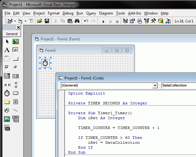Screen dimensions: 196x157
Task: Open the Project menu
Action: (39, 13)
